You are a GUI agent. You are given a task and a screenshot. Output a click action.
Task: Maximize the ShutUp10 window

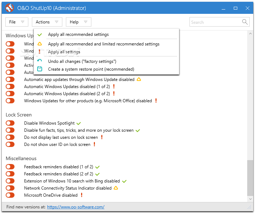pos(235,8)
